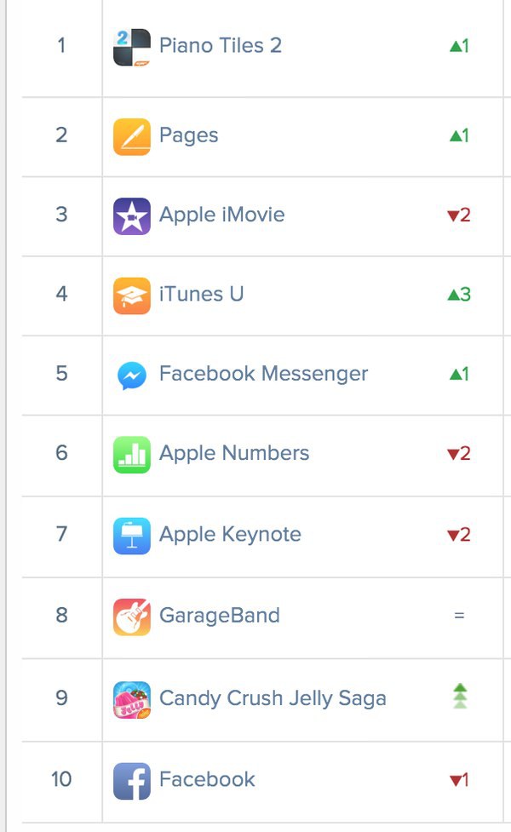511x832 pixels.
Task: Open the Piano Tiles 2 link
Action: [220, 45]
